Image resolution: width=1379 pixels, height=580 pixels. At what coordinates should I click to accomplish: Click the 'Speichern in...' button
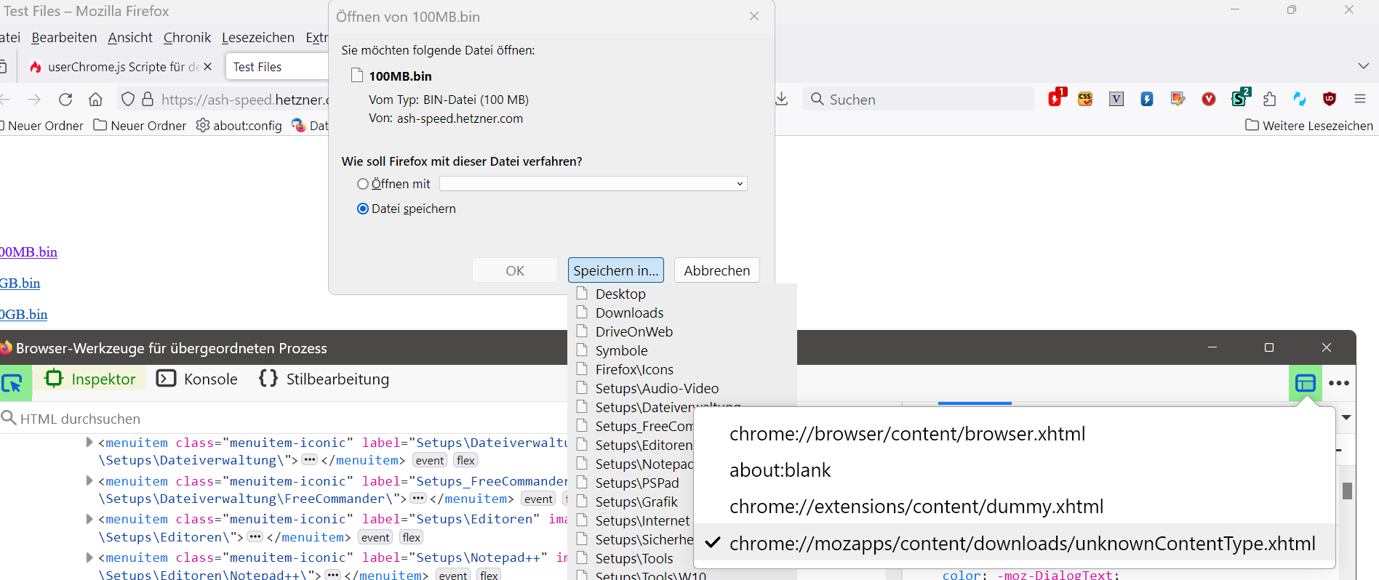615,270
